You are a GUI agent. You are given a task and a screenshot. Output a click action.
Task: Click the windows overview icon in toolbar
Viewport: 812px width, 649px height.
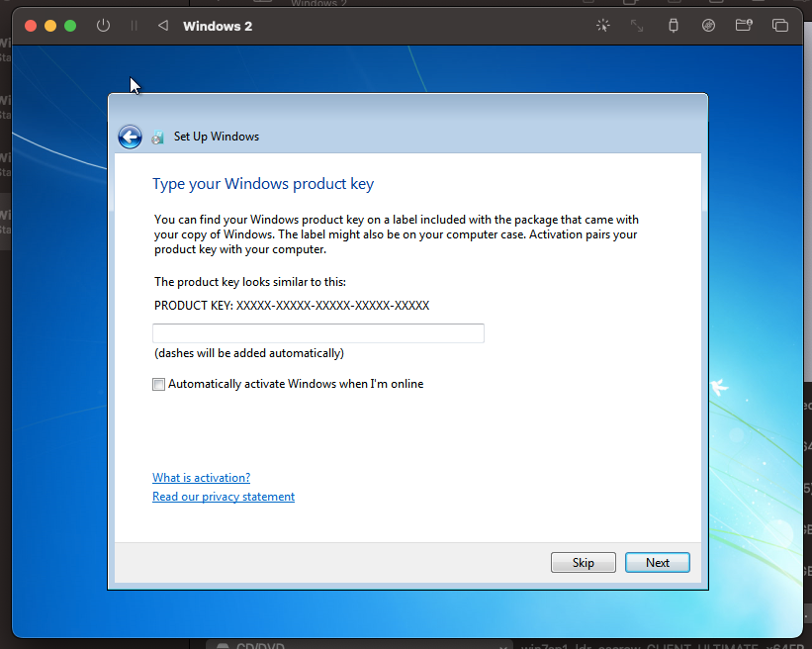tap(780, 26)
